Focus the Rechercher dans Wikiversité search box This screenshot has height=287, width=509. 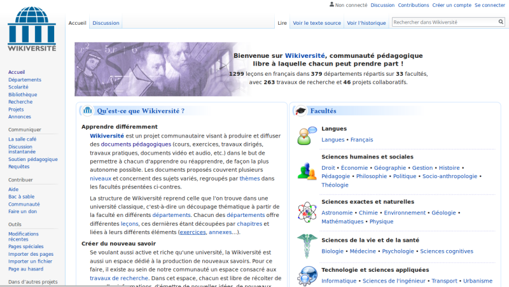(442, 22)
